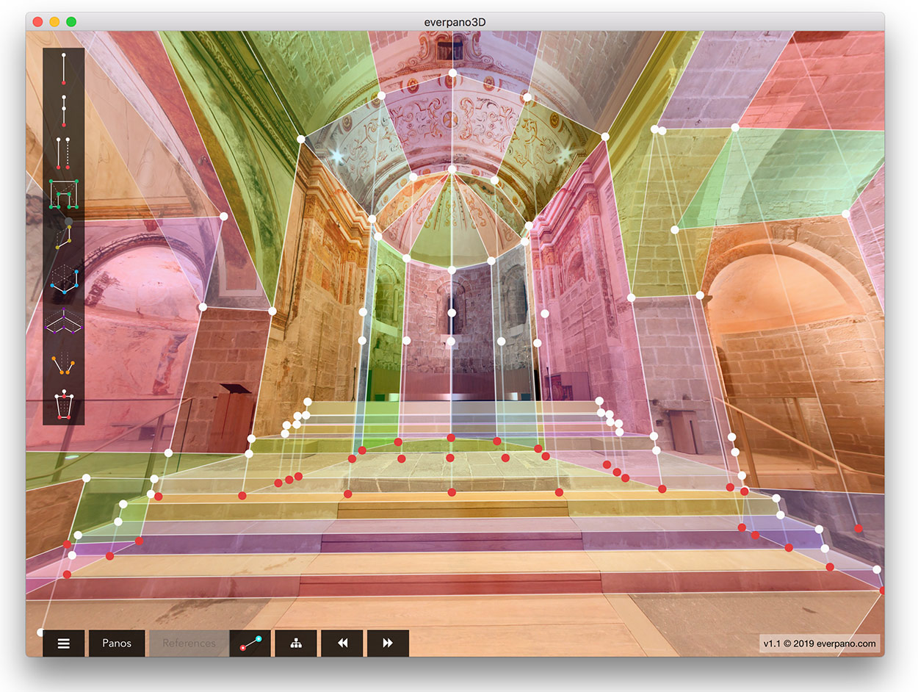Choose the green doorway shape tool
Image resolution: width=918 pixels, height=692 pixels.
click(x=64, y=194)
